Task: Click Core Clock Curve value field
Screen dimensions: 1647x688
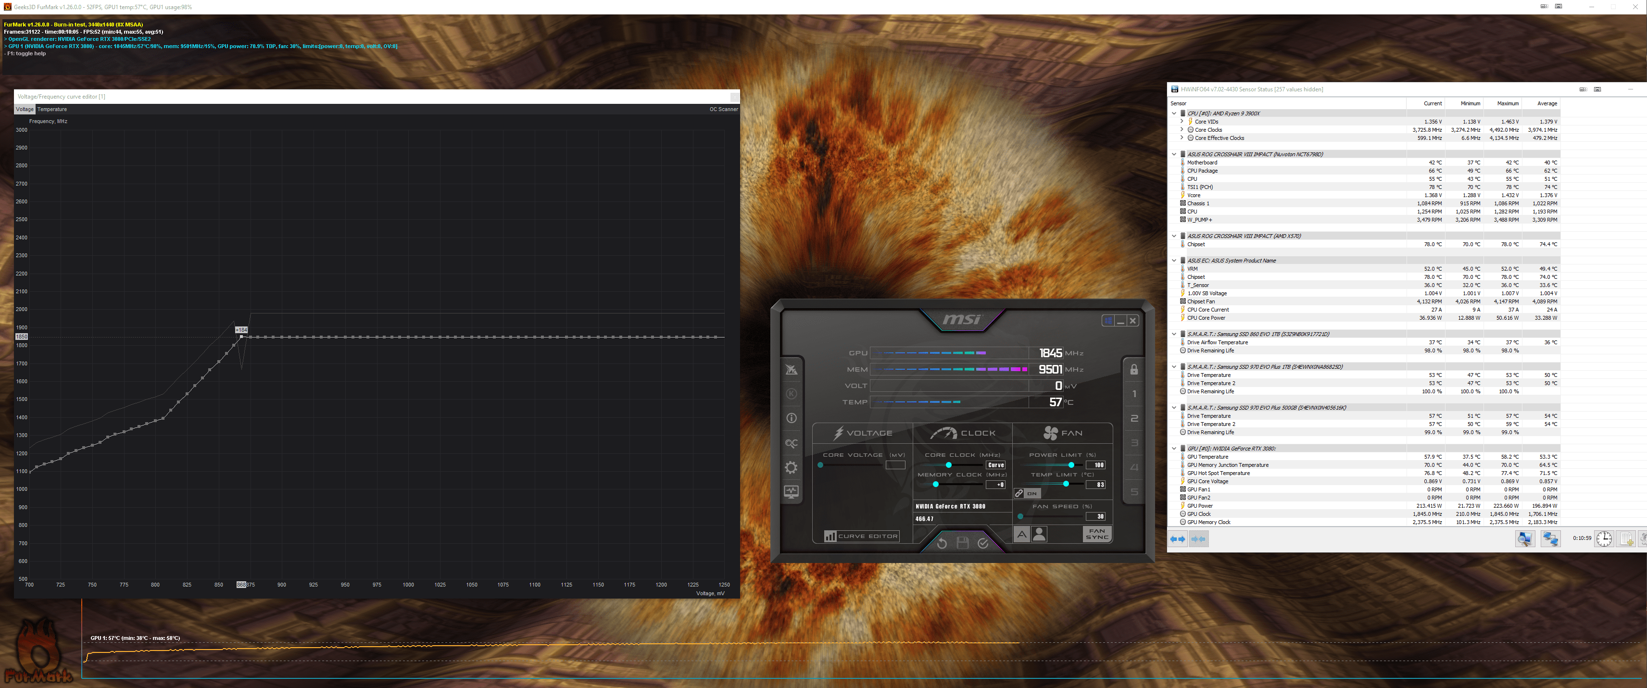Action: (996, 465)
